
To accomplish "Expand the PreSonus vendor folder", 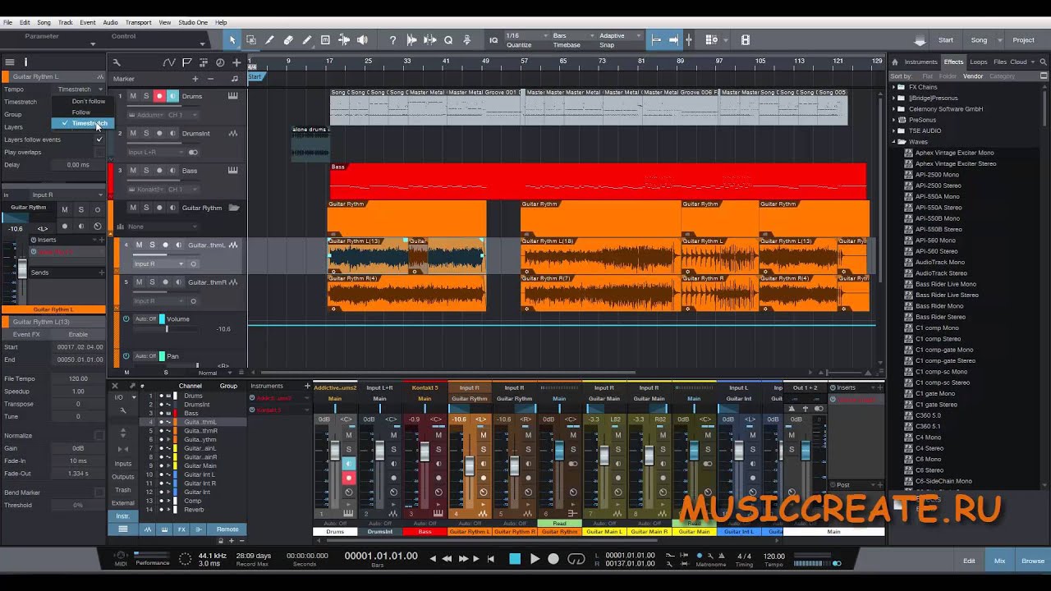I will pyautogui.click(x=895, y=120).
